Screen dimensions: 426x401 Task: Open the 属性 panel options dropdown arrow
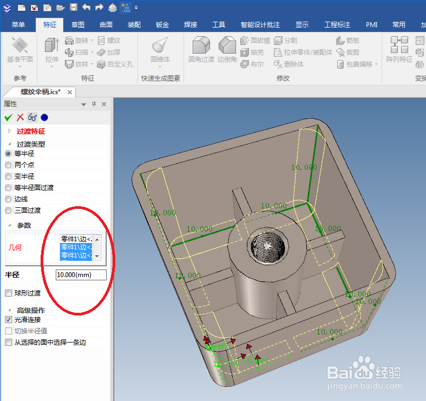(x=83, y=104)
